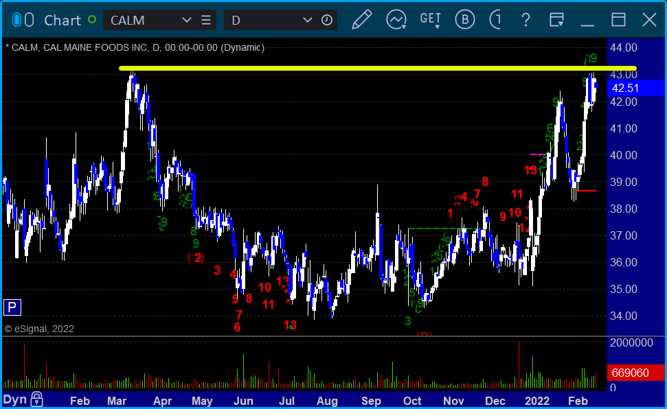Click the Dyn label in the time axis

point(15,399)
